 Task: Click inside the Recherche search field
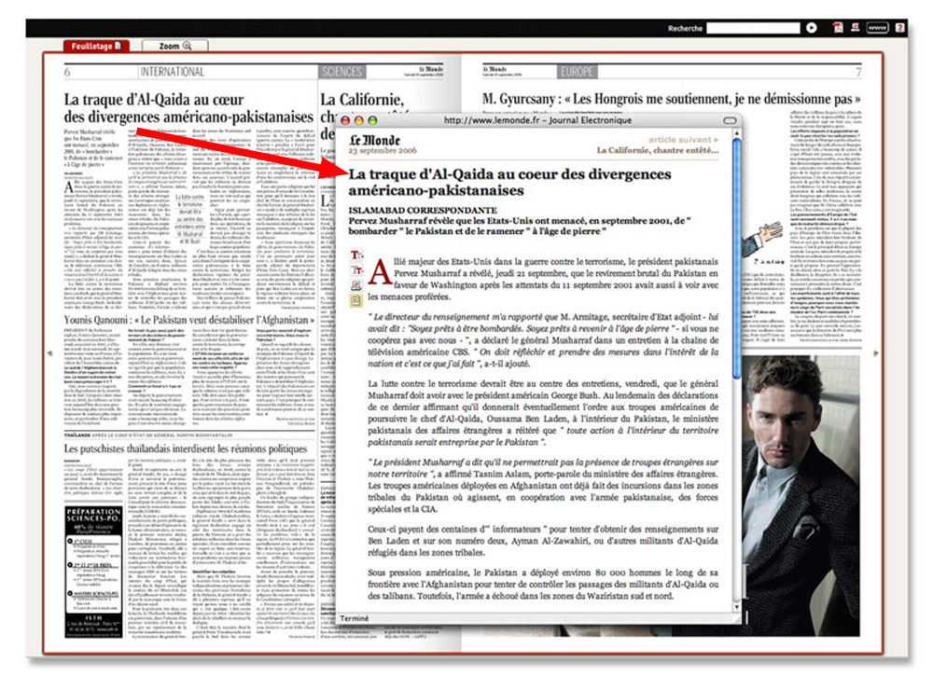click(753, 28)
